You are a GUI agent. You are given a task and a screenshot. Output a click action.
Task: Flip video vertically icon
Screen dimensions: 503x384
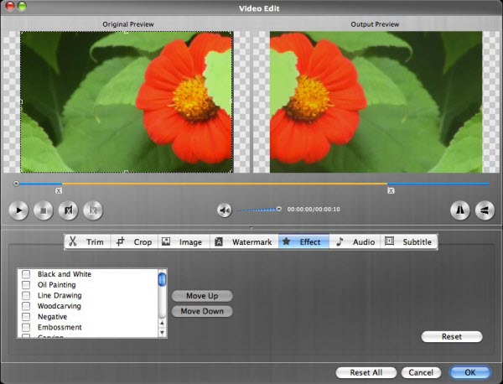pyautogui.click(x=485, y=210)
